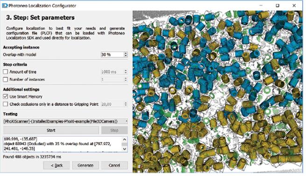Viewport: 306px width, 176px height.
Task: Enable the Amount of time checkbox
Action: [6, 72]
